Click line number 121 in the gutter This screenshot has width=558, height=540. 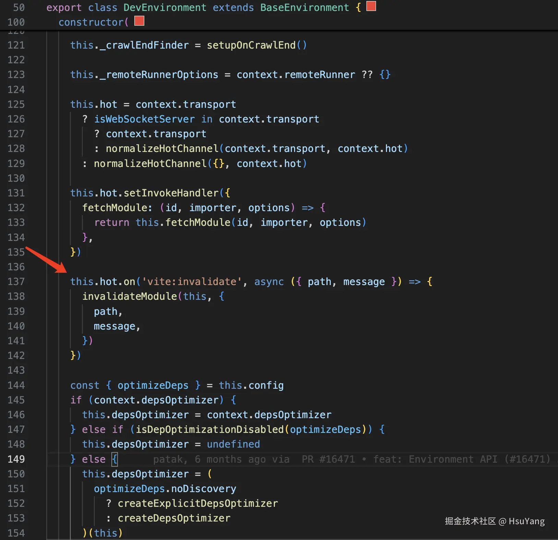[16, 45]
